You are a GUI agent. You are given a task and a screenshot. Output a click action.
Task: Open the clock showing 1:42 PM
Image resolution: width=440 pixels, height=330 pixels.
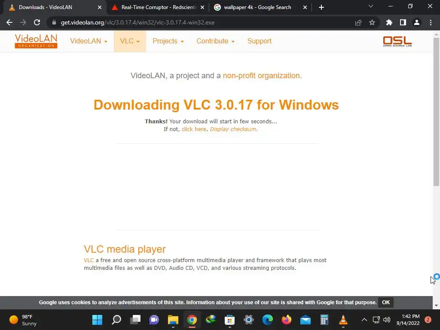coord(408,320)
